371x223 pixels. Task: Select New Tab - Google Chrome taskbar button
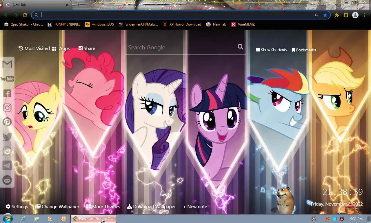(x=94, y=219)
